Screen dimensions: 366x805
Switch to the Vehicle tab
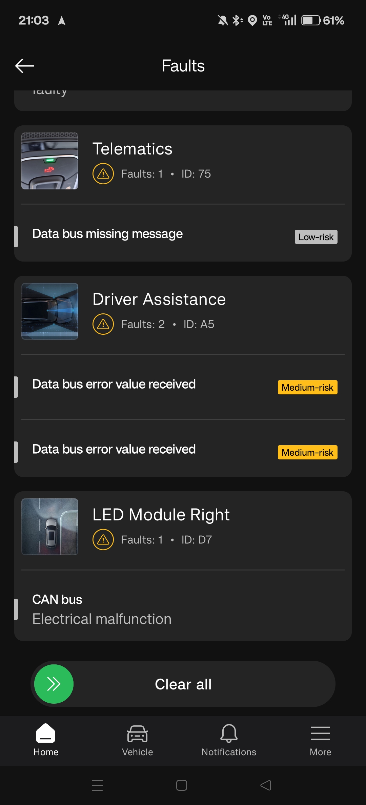tap(137, 740)
